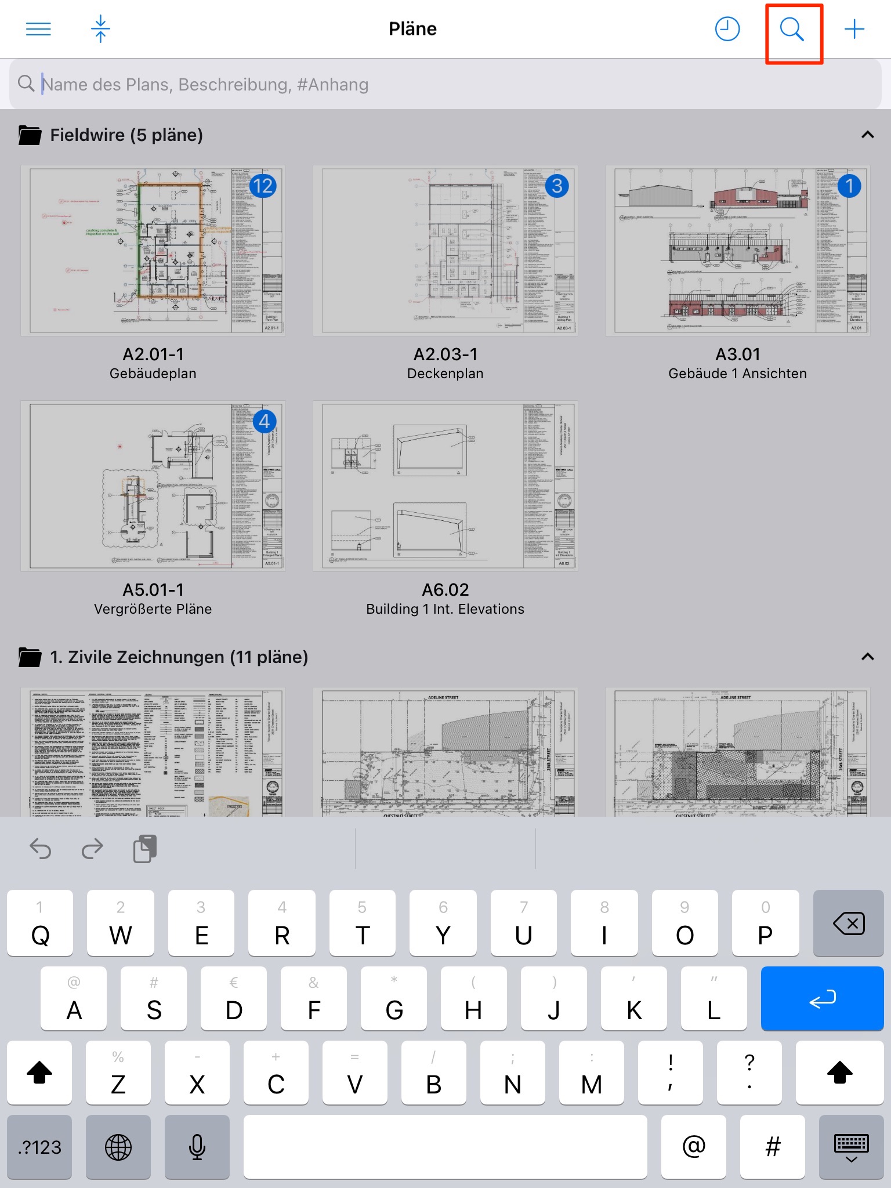Tap the Q key
The width and height of the screenshot is (891, 1188).
40,923
